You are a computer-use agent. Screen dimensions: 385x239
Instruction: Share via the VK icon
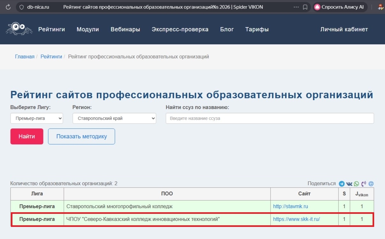pyautogui.click(x=349, y=184)
